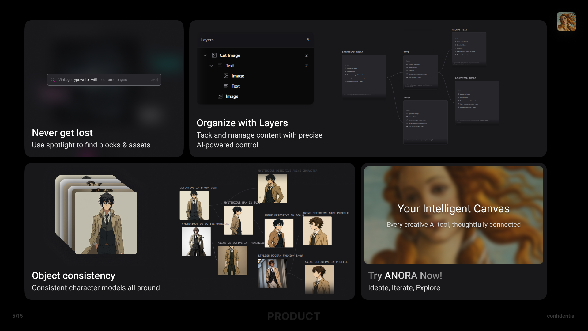Click the text lines icon of first Text layer

[x=220, y=66]
